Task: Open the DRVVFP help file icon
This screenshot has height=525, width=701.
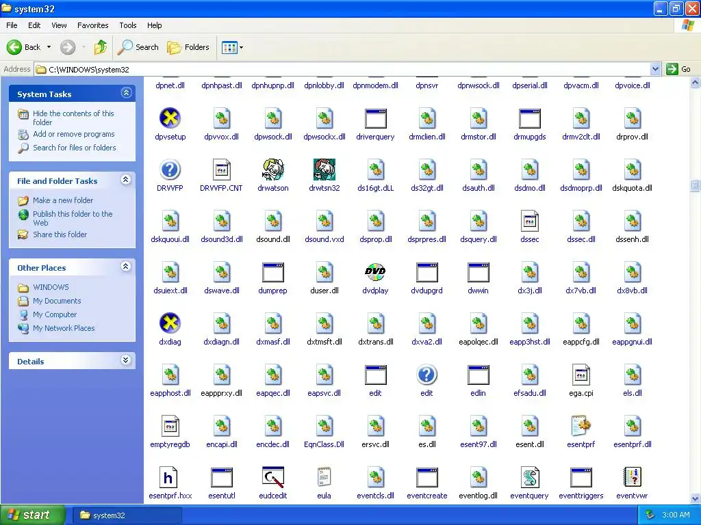Action: coord(170,170)
